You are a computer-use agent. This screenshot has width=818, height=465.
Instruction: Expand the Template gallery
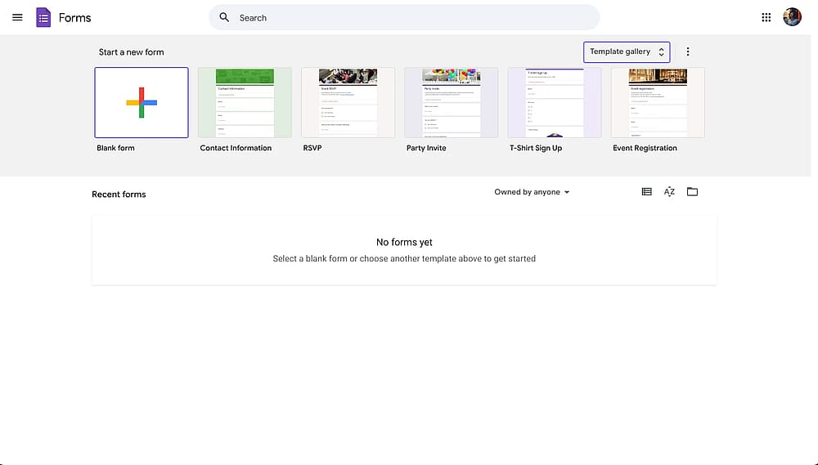627,52
